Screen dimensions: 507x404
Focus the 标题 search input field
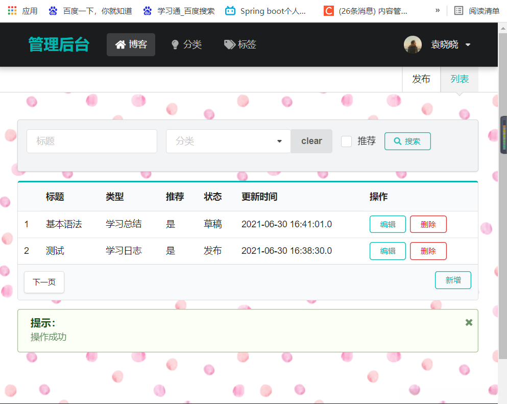pos(92,141)
